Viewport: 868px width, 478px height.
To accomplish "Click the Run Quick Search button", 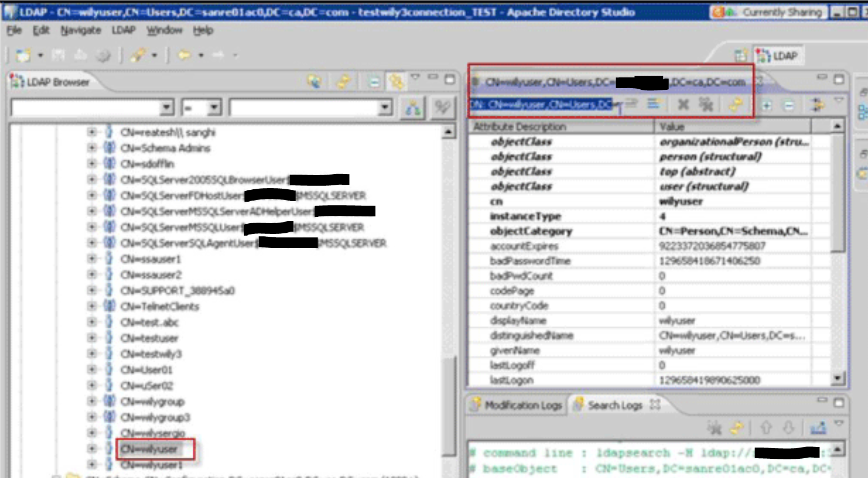I will point(413,107).
